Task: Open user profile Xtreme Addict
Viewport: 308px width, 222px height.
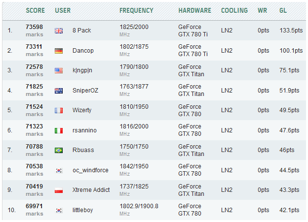Action: pos(91,190)
